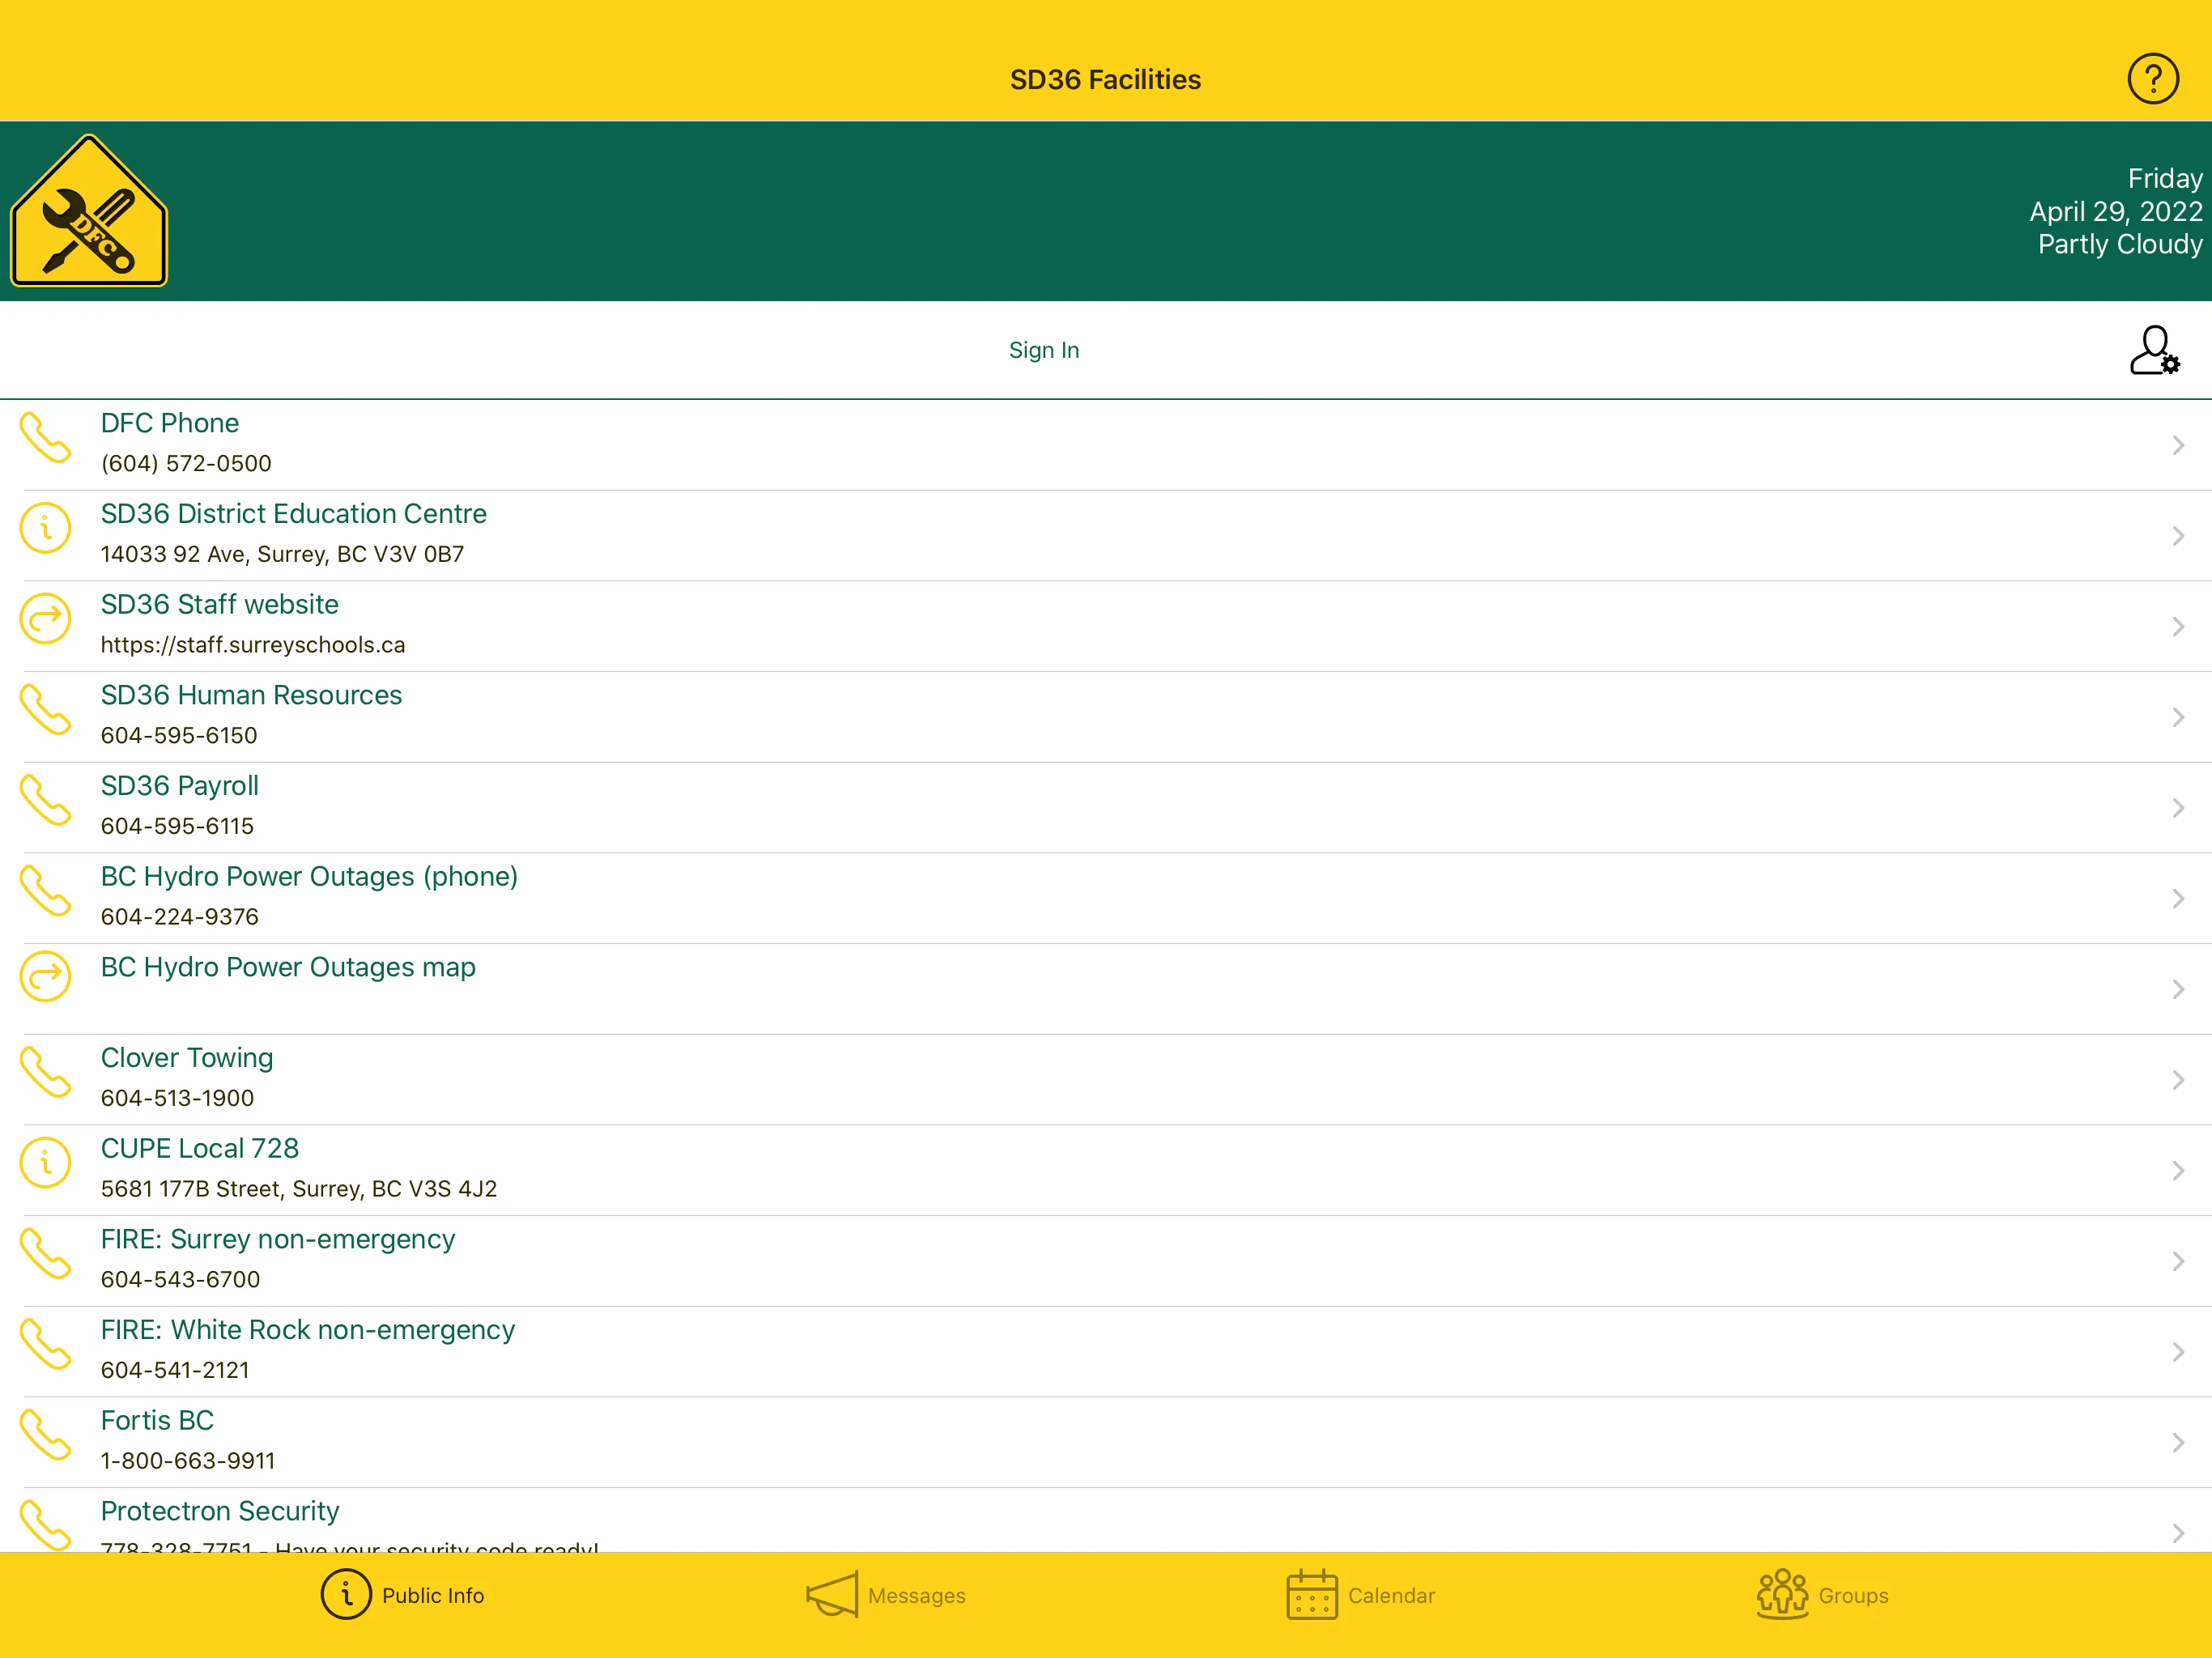Image resolution: width=2212 pixels, height=1658 pixels.
Task: Tap DFC Phone number (604) 572-0500
Action: (186, 464)
